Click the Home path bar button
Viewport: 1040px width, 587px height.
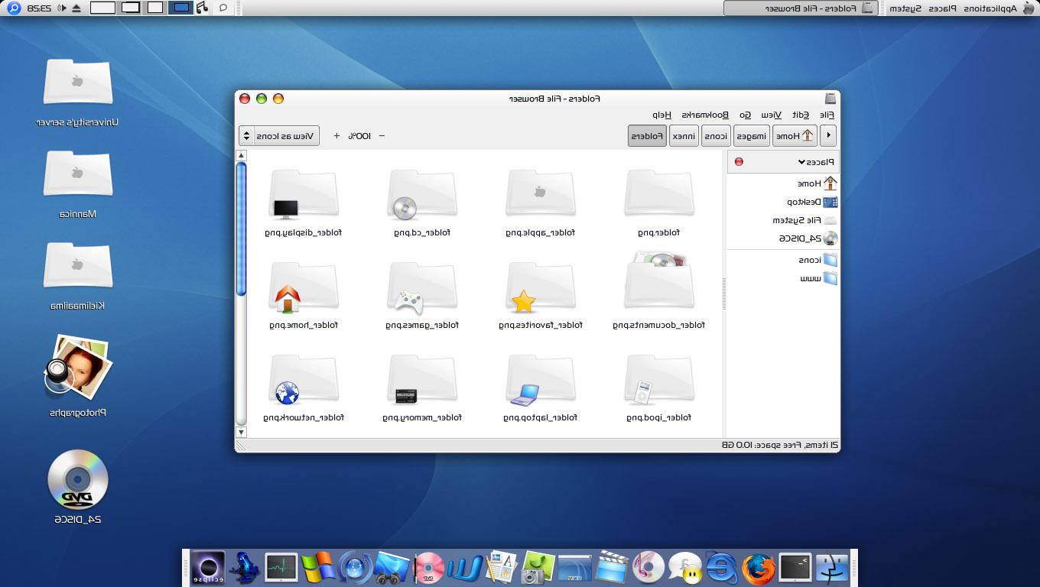tap(794, 136)
